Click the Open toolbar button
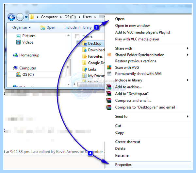 point(48,28)
